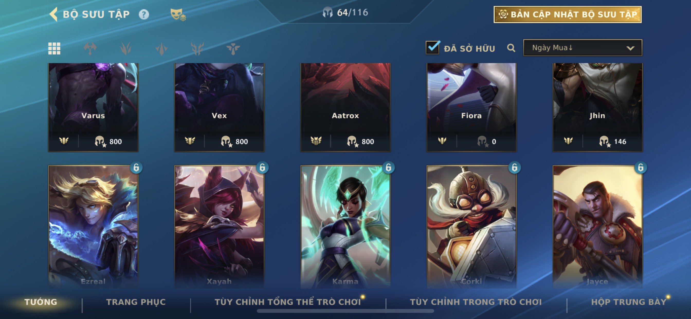Open the mask and coins icon
This screenshot has width=691, height=319.
178,14
